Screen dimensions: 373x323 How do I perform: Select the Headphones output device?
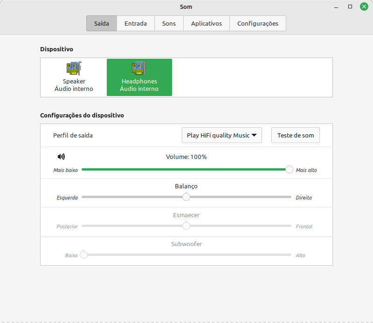139,77
